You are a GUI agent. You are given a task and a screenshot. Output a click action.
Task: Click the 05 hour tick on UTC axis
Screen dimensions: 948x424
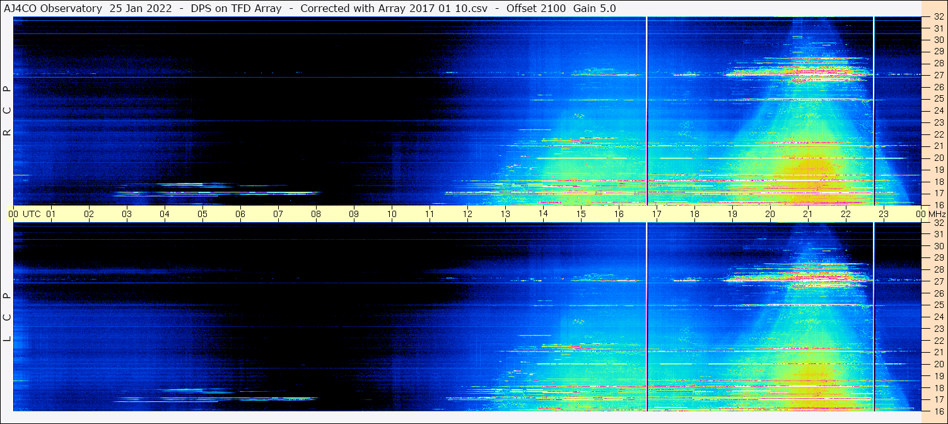[x=202, y=214]
